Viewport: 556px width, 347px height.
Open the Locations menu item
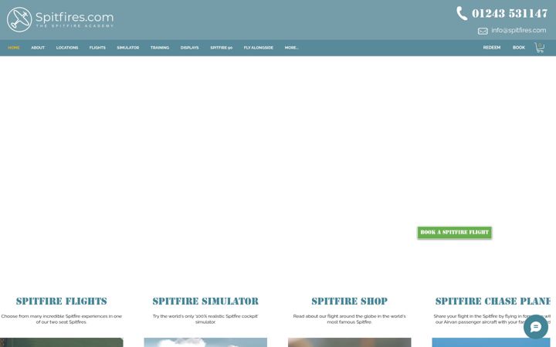67,48
